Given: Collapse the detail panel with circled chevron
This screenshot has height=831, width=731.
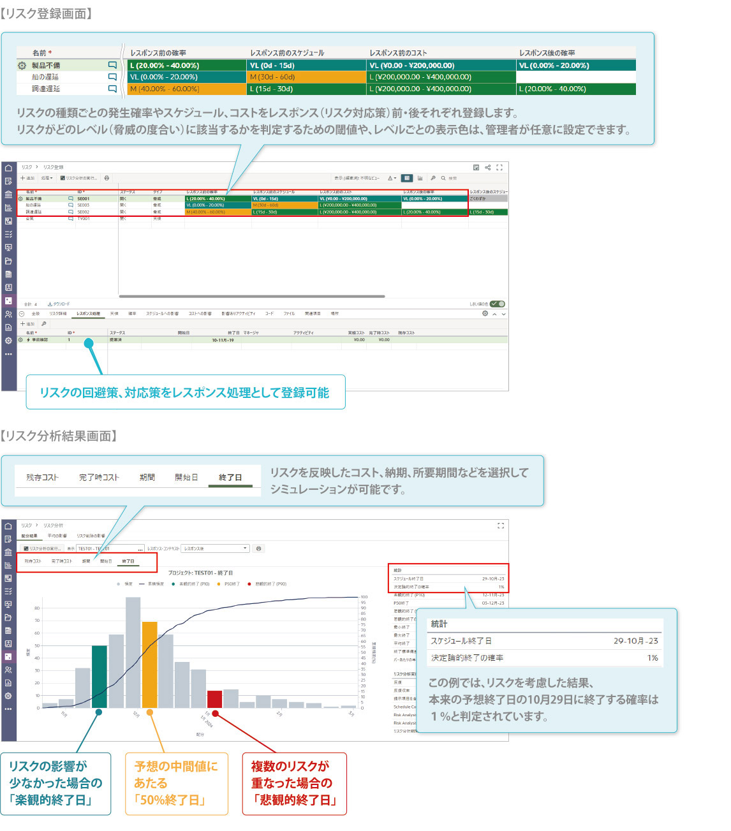Looking at the screenshot, I should pyautogui.click(x=21, y=314).
